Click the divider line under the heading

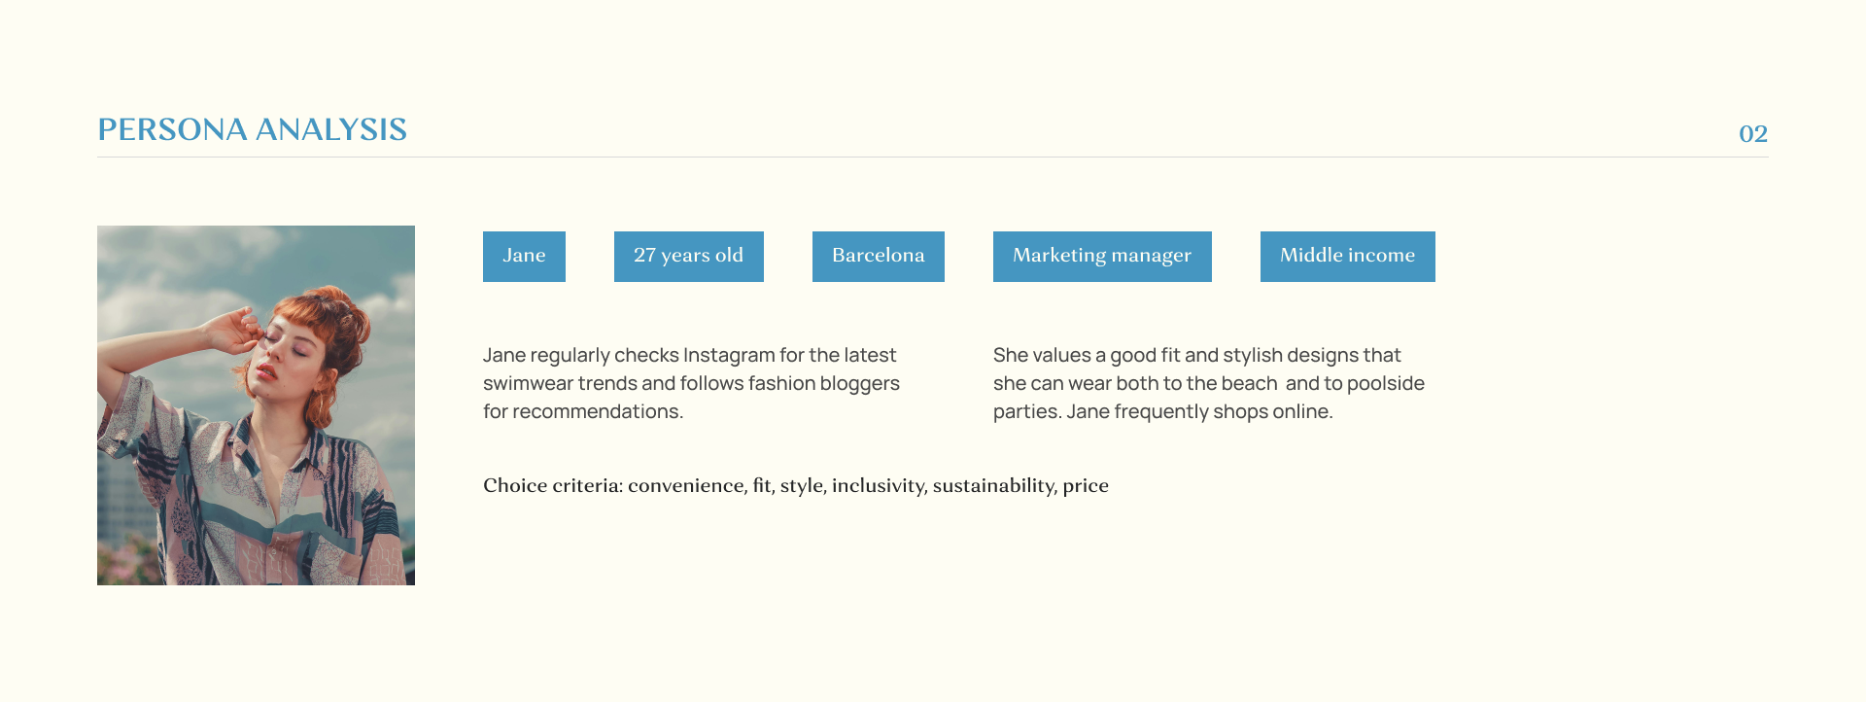click(933, 157)
